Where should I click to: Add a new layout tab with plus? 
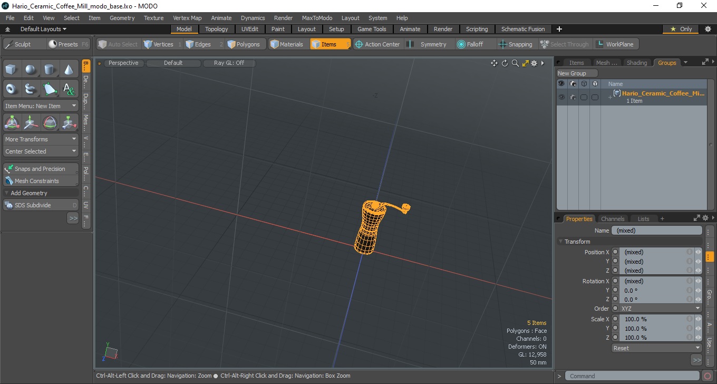(559, 29)
